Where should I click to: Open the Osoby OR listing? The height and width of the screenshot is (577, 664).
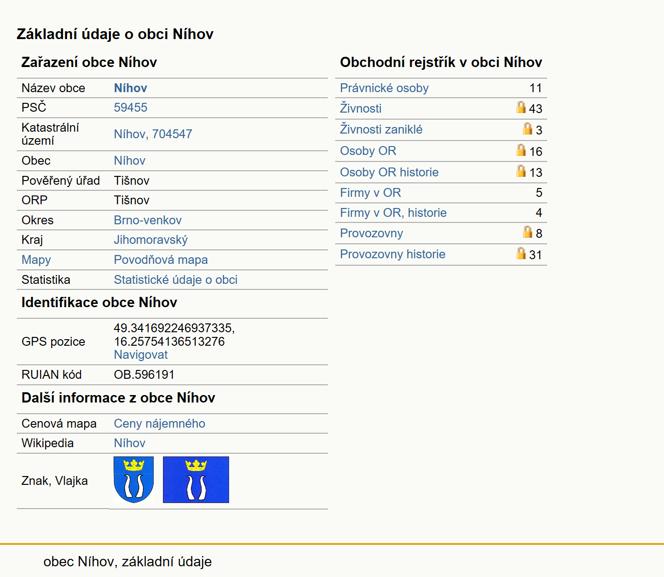[x=368, y=151]
